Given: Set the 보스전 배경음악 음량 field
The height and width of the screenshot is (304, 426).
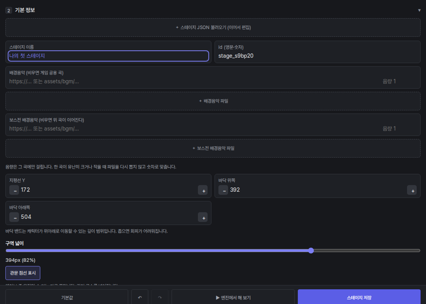Looking at the screenshot, I should pos(399,129).
